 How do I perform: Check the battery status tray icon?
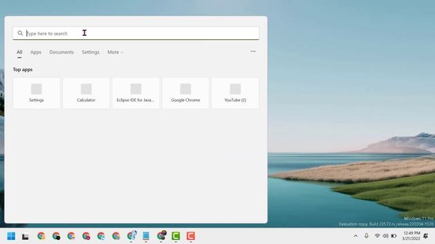point(394,236)
